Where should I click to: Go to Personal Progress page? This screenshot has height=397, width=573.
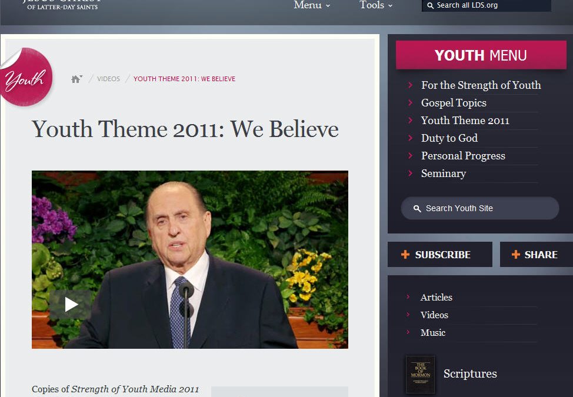click(463, 156)
